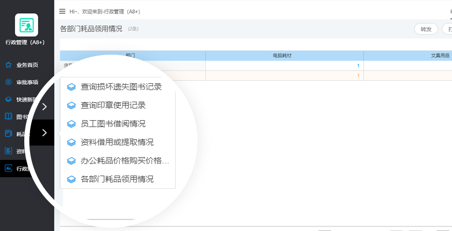
Task: Click the 耗品 sidebar icon
Action: [8, 133]
